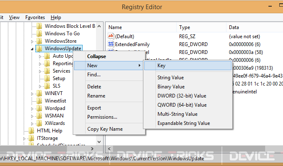
Task: Open the View menu
Action: pyautogui.click(x=14, y=17)
